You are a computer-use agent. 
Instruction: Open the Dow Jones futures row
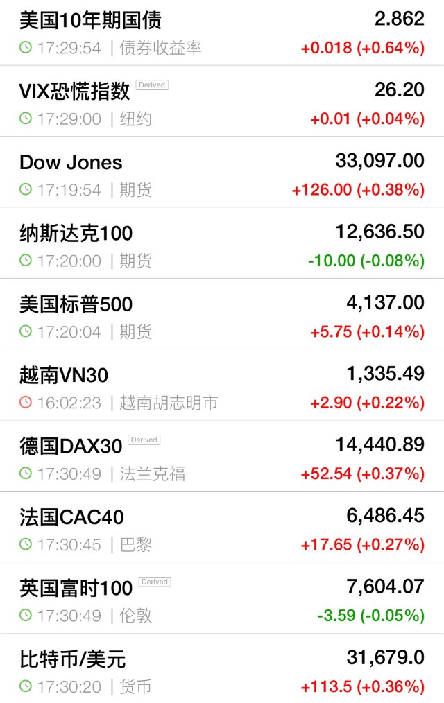222,172
